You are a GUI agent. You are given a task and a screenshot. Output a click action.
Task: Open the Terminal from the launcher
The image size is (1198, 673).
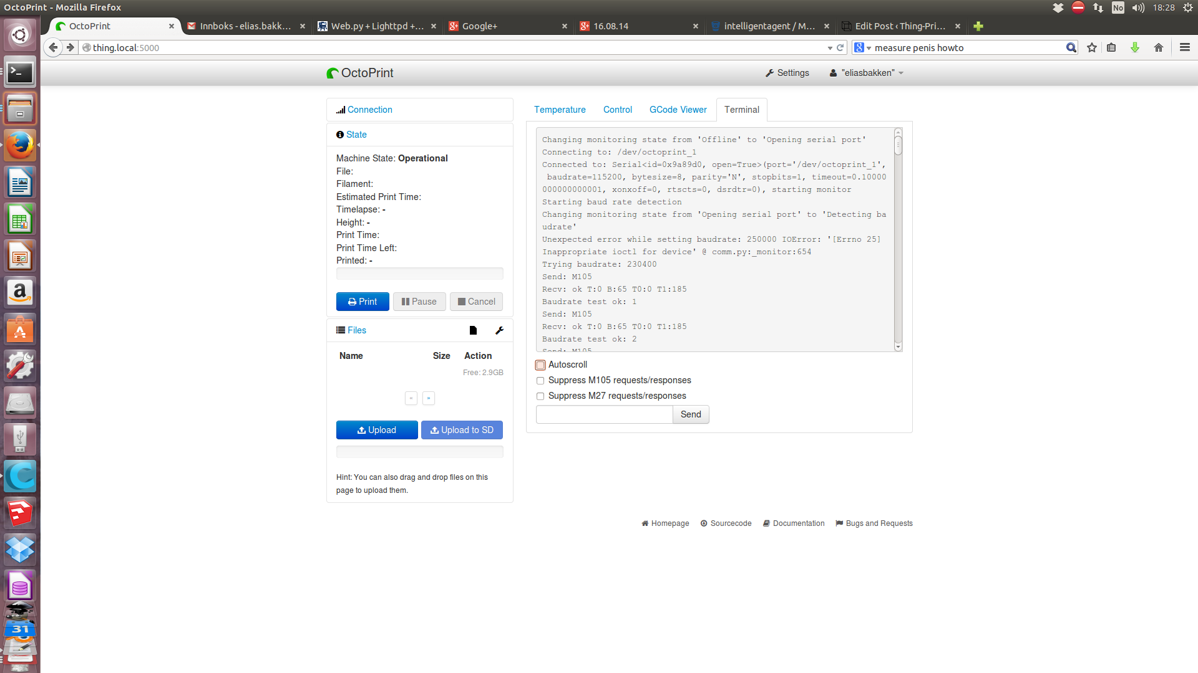coord(20,73)
